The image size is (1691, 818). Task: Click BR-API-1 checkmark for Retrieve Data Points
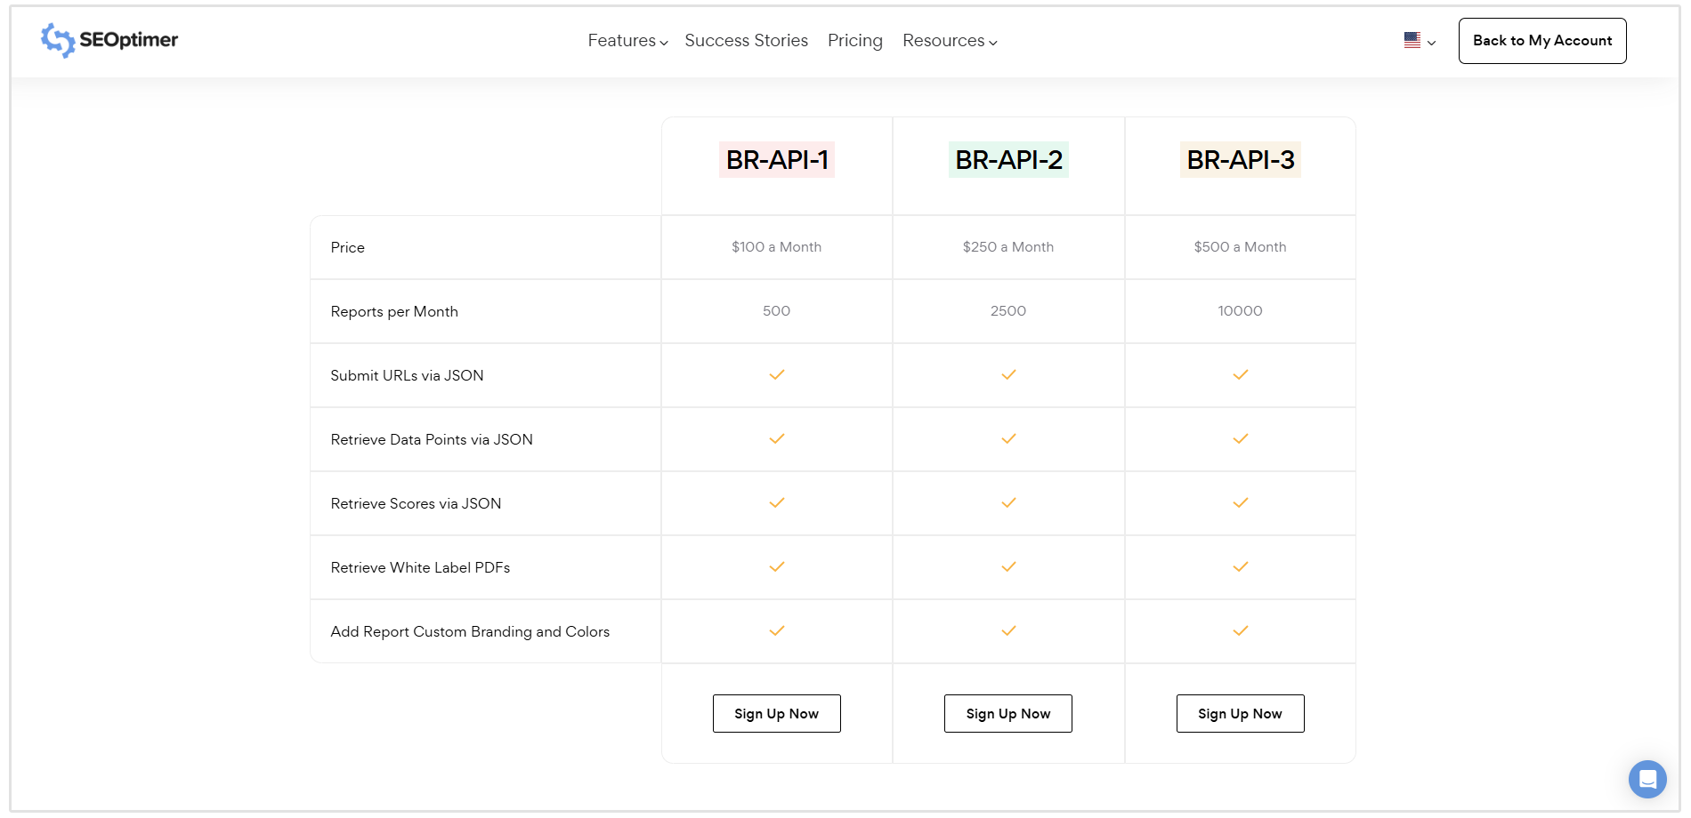click(777, 439)
